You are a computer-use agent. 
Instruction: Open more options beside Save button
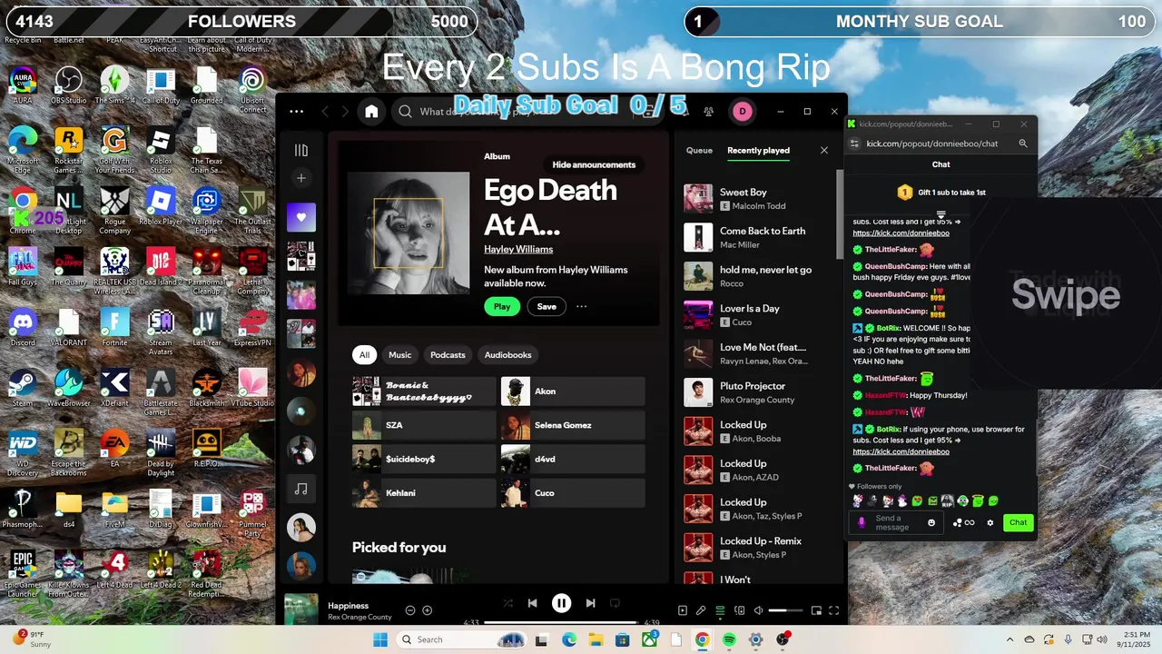(582, 306)
